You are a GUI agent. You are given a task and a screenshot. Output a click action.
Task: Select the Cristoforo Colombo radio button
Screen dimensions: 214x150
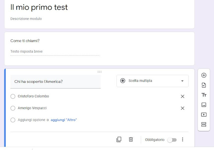13,96
